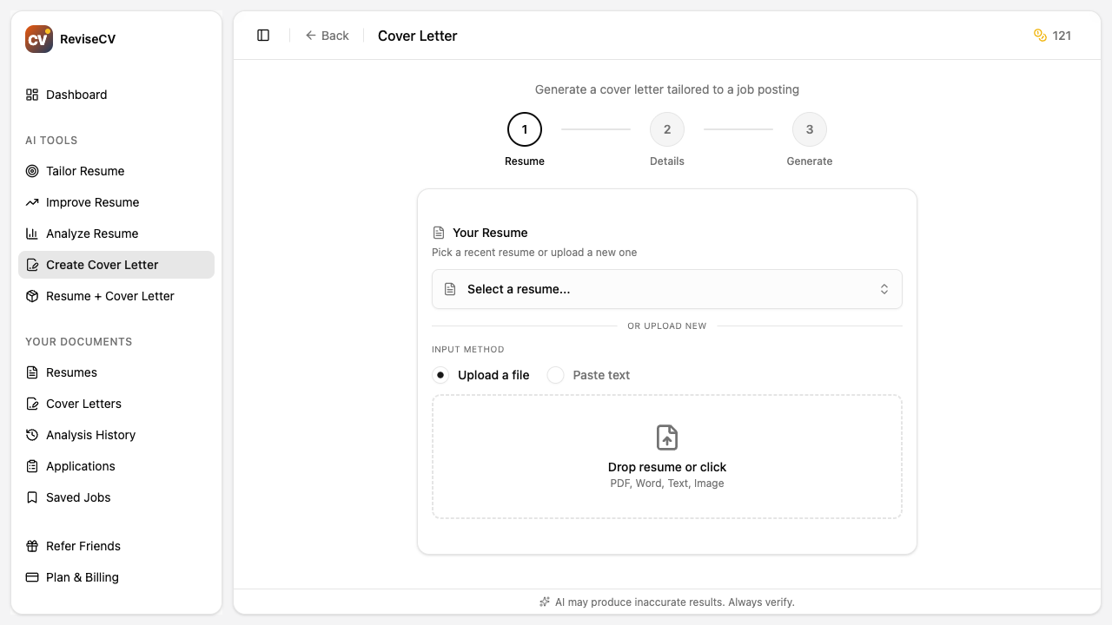Select the Resume + Cover Letter tool
Viewport: 1112px width, 625px height.
coord(109,296)
